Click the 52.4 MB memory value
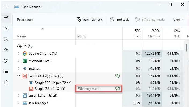 tap(154, 76)
